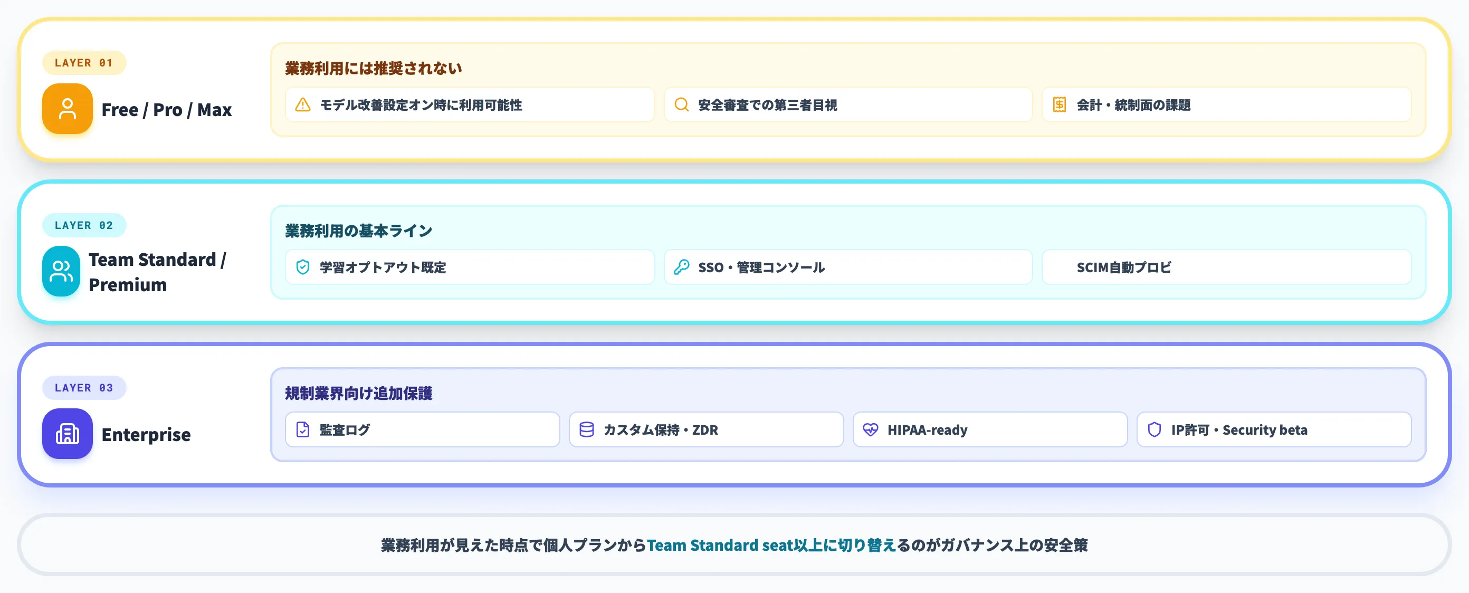This screenshot has width=1469, height=593.
Task: Click the heading 業務利用の基本ライン
Action: click(359, 231)
